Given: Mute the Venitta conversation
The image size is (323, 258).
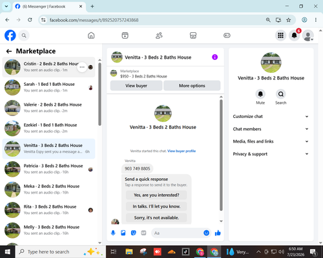Looking at the screenshot, I should tap(260, 94).
